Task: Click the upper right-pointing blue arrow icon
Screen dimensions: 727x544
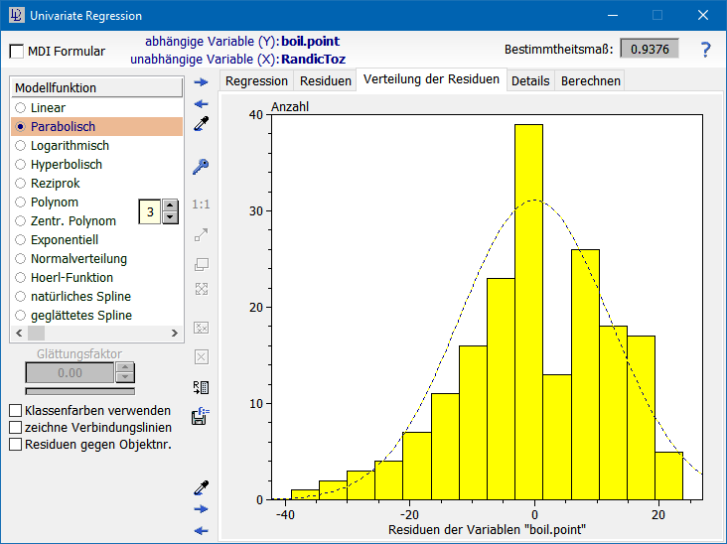Action: [x=202, y=82]
